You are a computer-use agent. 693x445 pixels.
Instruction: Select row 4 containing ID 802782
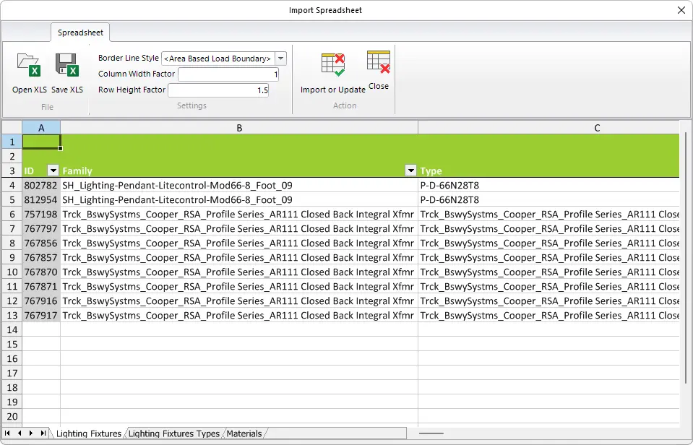click(x=11, y=185)
